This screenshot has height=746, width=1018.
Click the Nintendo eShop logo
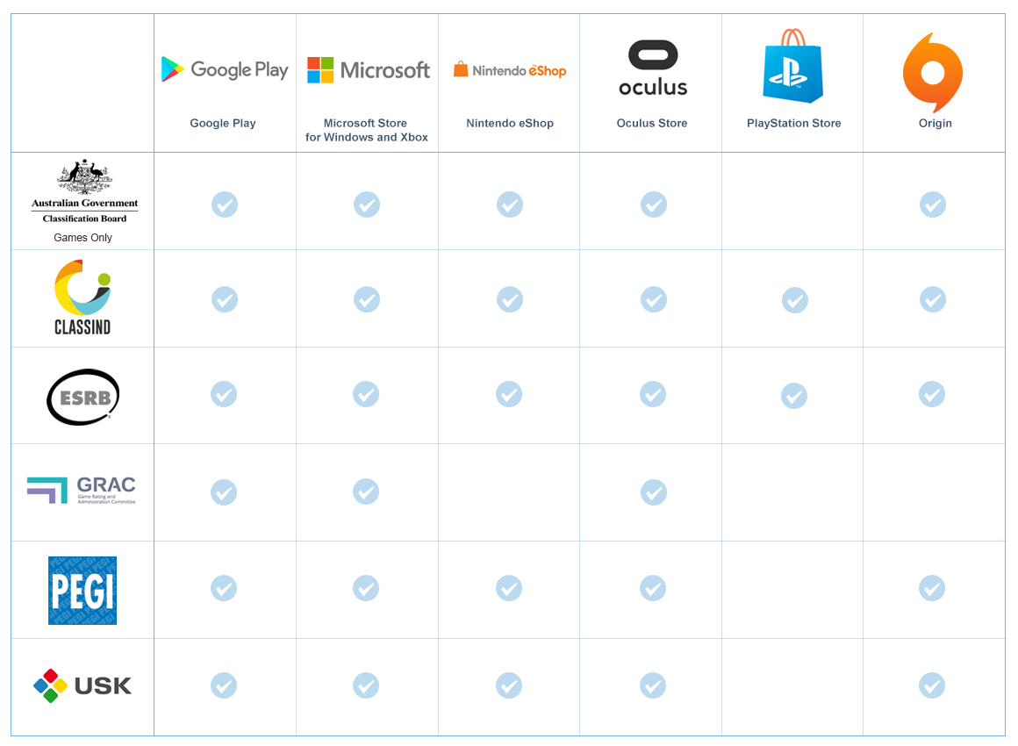(510, 69)
